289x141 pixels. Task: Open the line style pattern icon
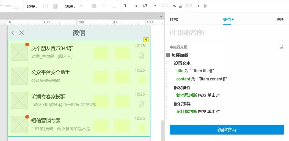pos(104,6)
